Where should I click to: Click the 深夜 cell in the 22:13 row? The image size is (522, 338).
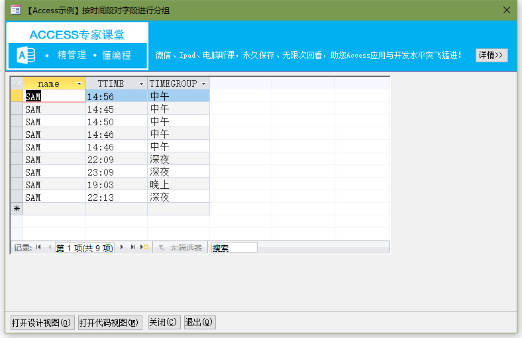click(x=178, y=197)
